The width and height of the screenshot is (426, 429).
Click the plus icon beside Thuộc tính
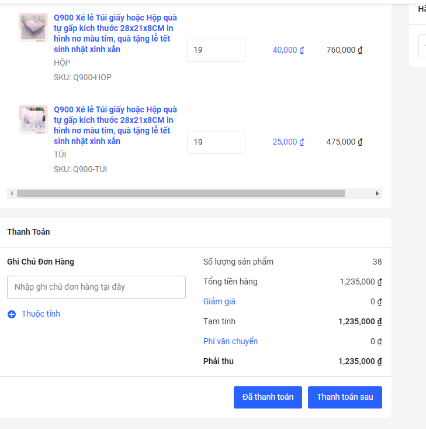point(12,314)
